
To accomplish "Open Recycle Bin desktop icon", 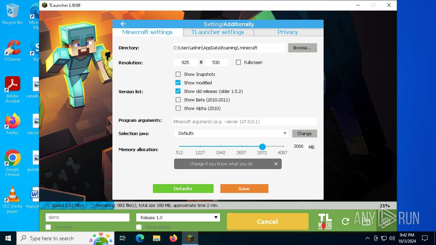I will pos(13,14).
